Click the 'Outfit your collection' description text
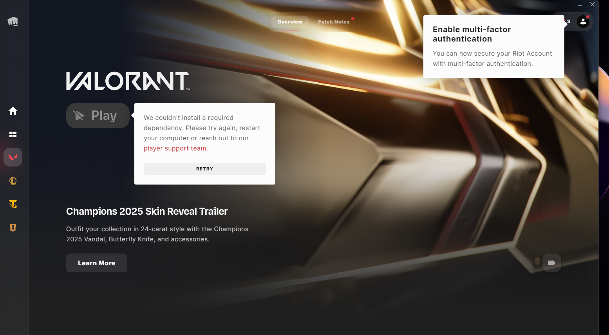Viewport: 609px width, 335px height. pos(157,234)
